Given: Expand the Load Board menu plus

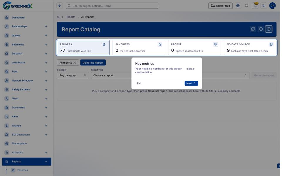Looking at the screenshot, I should 46,62.
